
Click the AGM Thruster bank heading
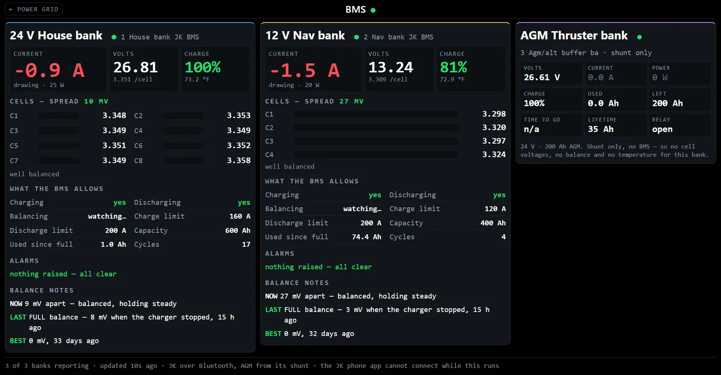574,36
